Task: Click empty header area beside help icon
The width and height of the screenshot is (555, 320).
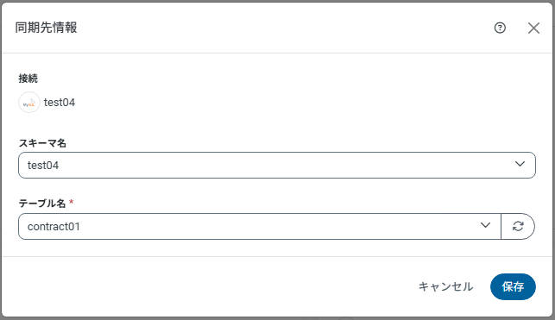Action: [x=283, y=28]
